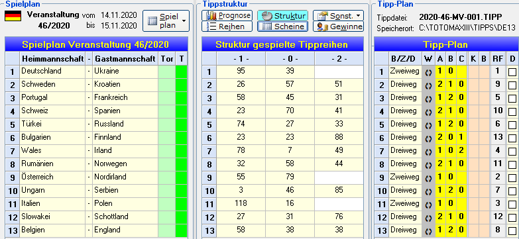Click the RF column header in Tipp-Plan
Image resolution: width=519 pixels, height=239 pixels.
coord(498,59)
